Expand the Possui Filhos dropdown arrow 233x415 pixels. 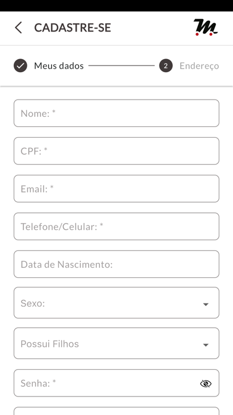tap(206, 345)
